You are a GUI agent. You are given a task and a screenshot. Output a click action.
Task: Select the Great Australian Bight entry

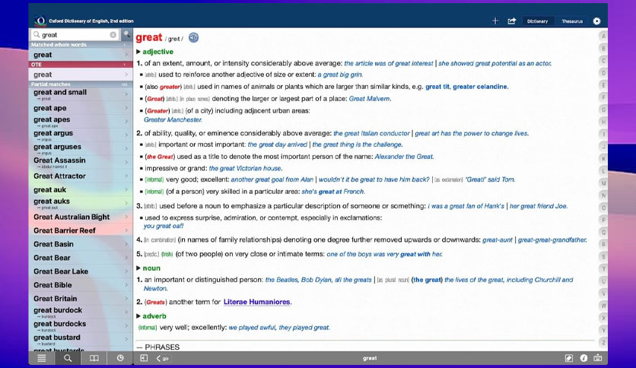pyautogui.click(x=81, y=217)
